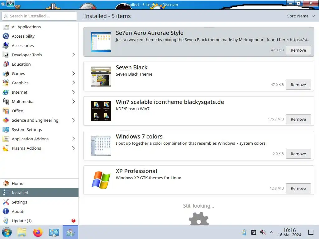This screenshot has width=319, height=239.
Task: Click the show desktop tray button
Action: click(x=311, y=232)
